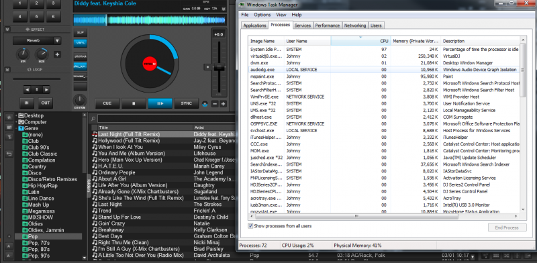Click inside the track search field
Viewport: 537px width, 263px height.
[166, 119]
